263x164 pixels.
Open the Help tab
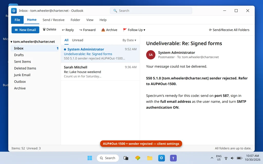(x=103, y=20)
